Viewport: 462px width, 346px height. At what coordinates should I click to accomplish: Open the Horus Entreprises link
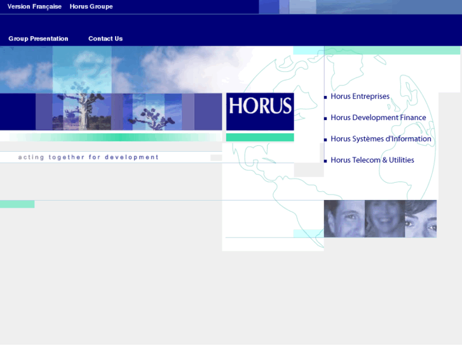point(360,96)
